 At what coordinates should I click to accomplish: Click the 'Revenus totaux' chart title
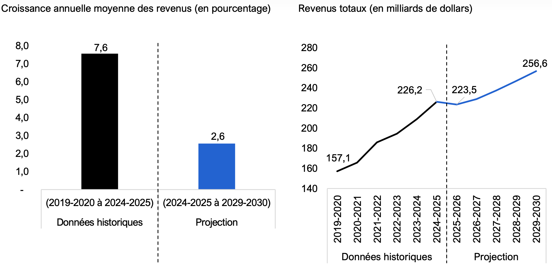point(385,8)
